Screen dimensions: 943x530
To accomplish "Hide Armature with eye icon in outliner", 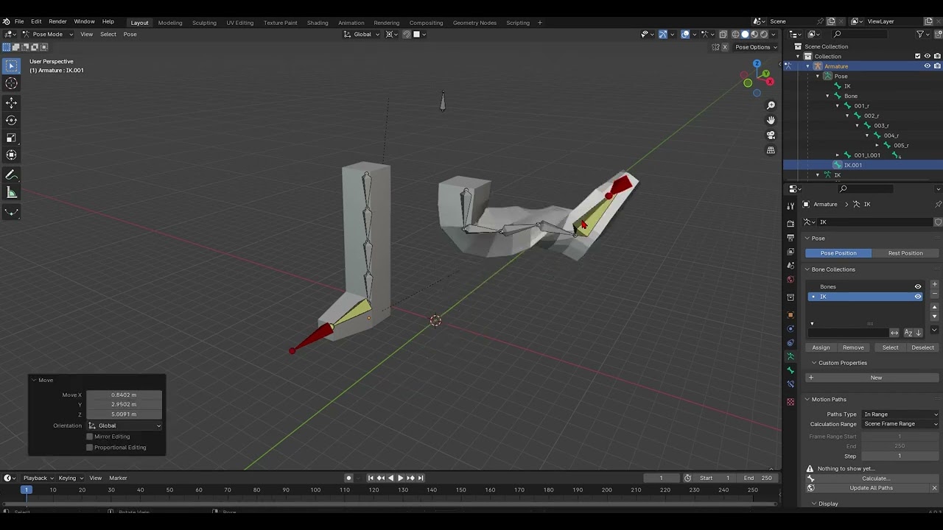I will coord(928,66).
